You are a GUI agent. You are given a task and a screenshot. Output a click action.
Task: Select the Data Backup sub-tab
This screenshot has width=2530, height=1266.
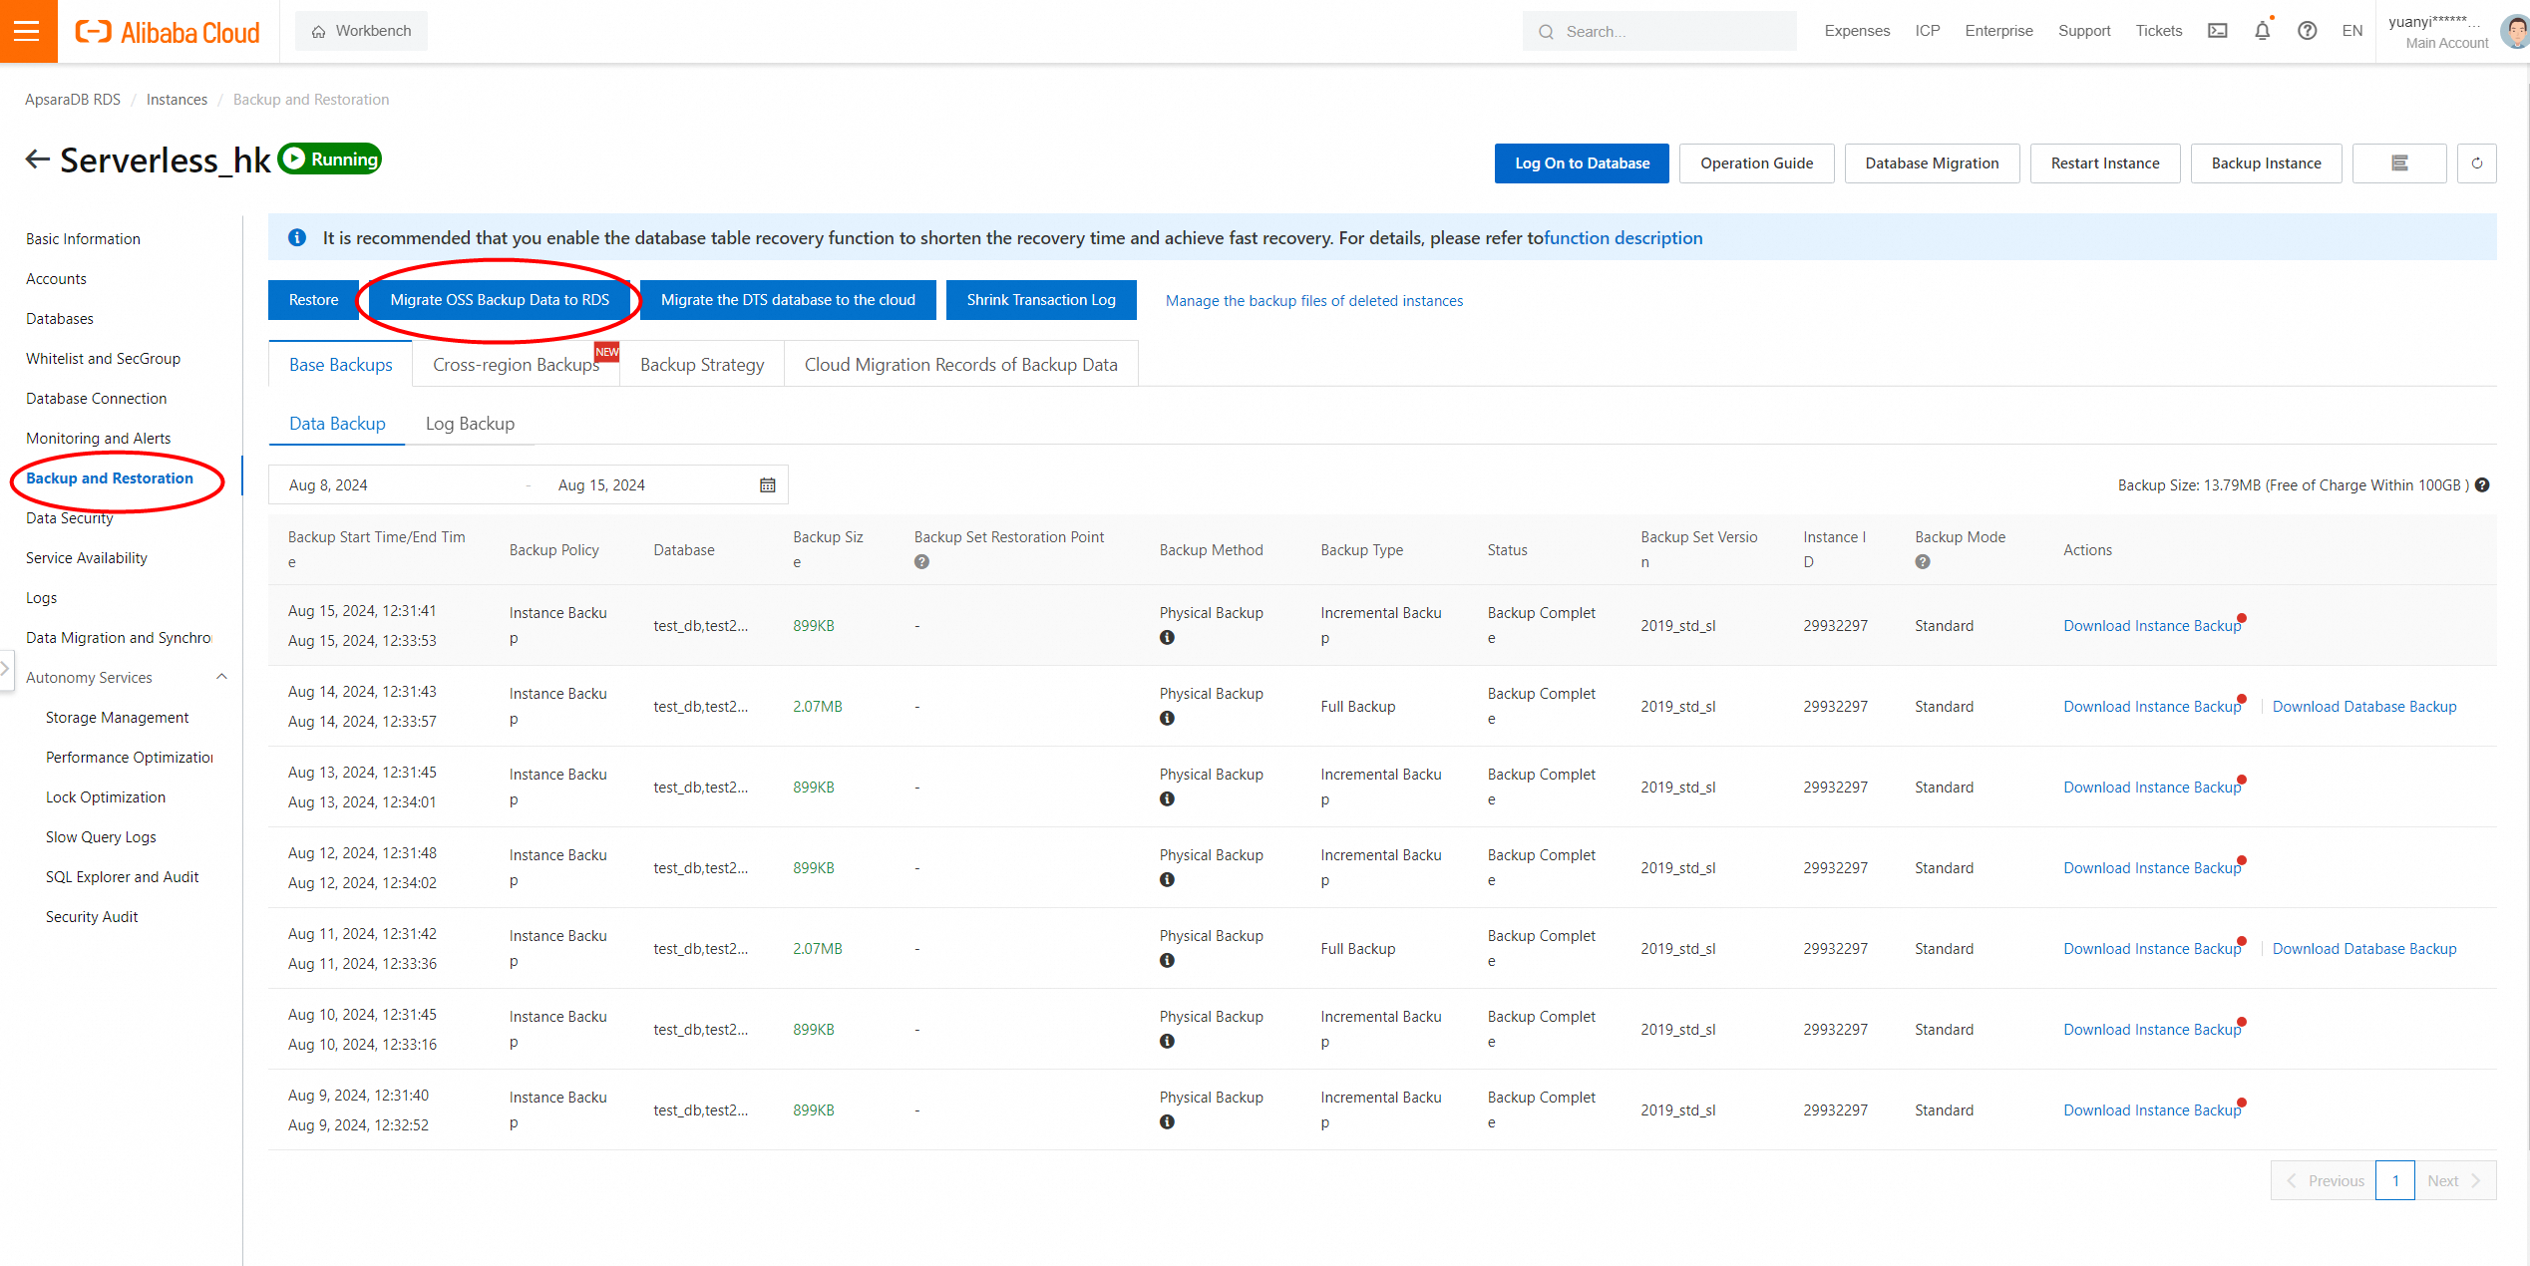click(337, 424)
